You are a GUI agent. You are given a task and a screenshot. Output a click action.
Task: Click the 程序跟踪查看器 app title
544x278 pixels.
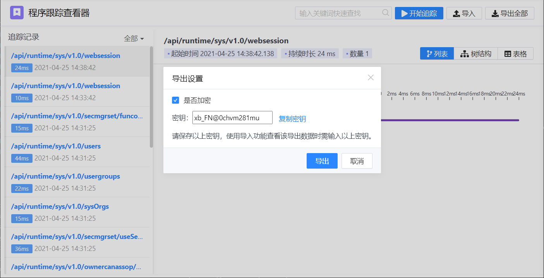[x=59, y=13]
